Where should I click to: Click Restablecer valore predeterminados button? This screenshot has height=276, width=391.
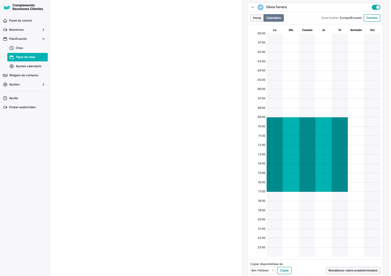tap(353, 271)
